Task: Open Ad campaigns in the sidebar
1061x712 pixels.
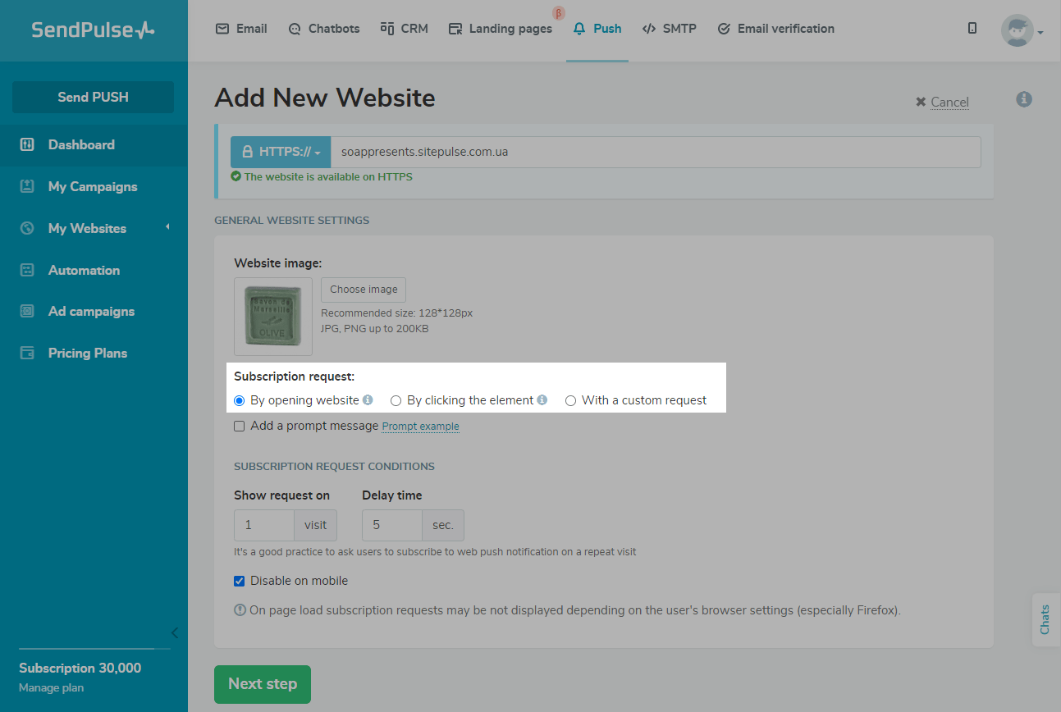Action: (x=91, y=312)
